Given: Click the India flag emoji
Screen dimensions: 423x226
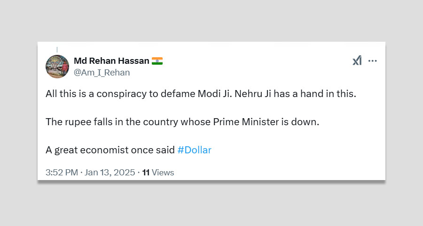Looking at the screenshot, I should pyautogui.click(x=157, y=61).
